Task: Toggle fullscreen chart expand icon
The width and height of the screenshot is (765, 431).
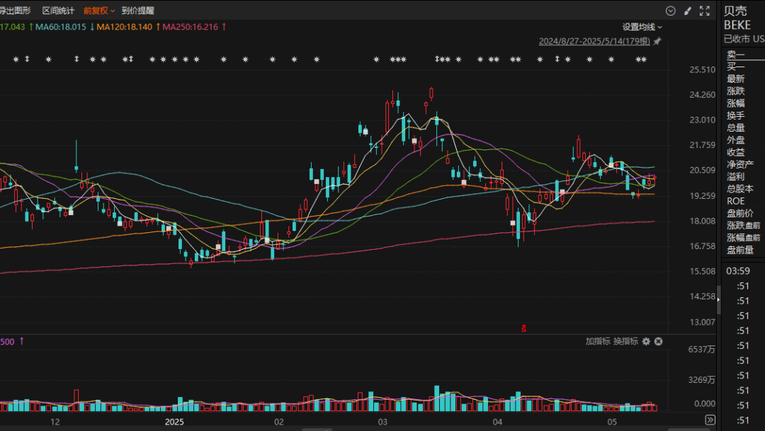Action: click(x=705, y=11)
